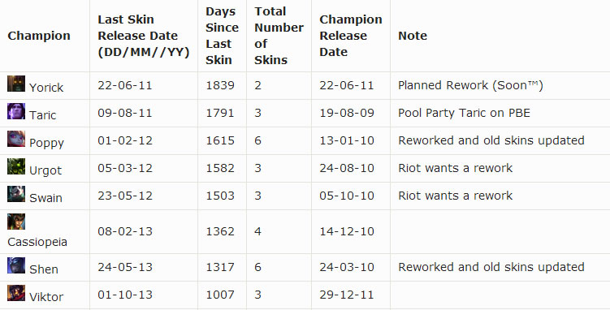Open the Cassiopeia champion name link
This screenshot has width=610, height=310.
coord(37,242)
